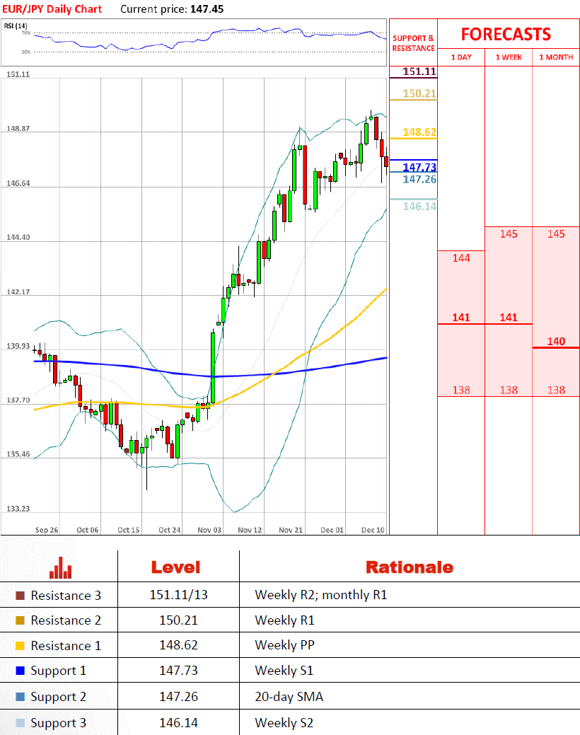Select the '1 DAY' forecast column header

tap(461, 57)
